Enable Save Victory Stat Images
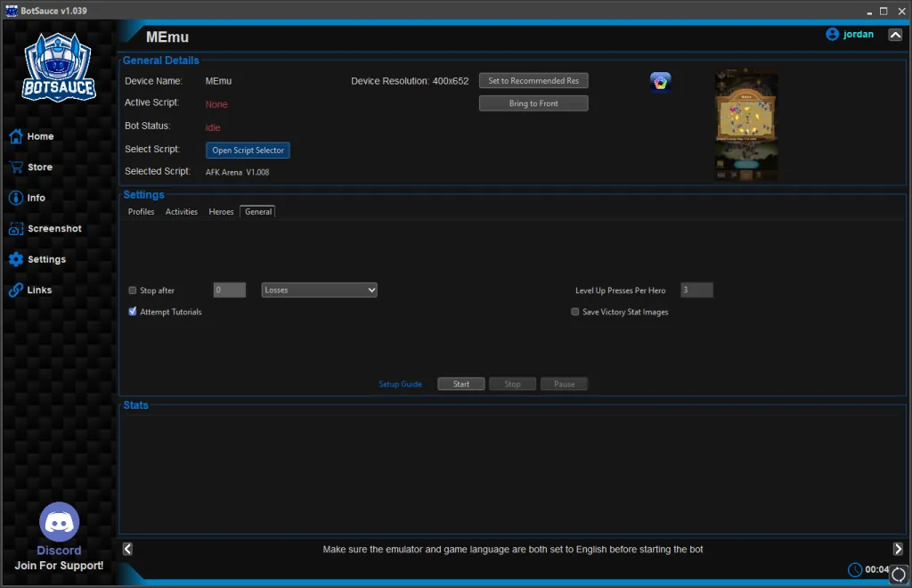Viewport: 912px width, 588px height. (574, 312)
